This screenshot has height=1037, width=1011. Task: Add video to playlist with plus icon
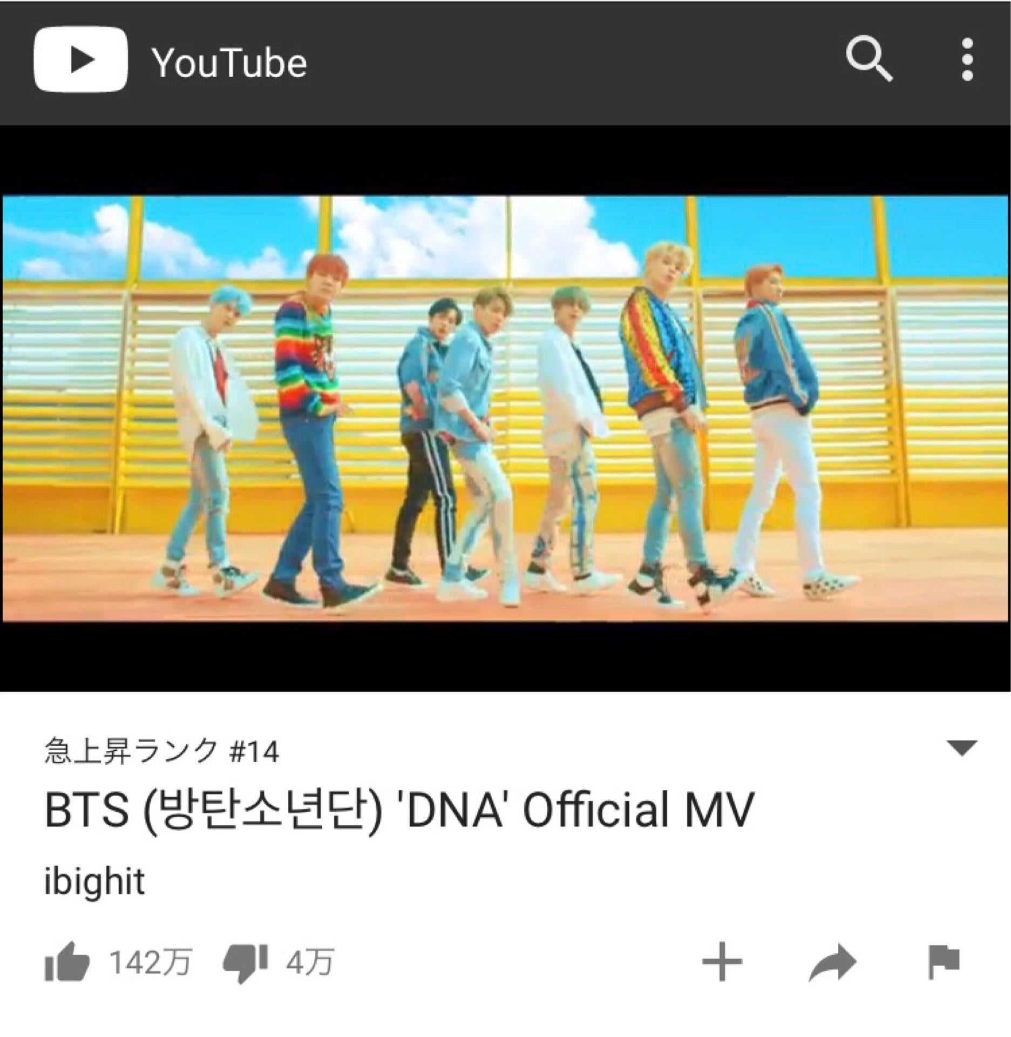point(722,961)
